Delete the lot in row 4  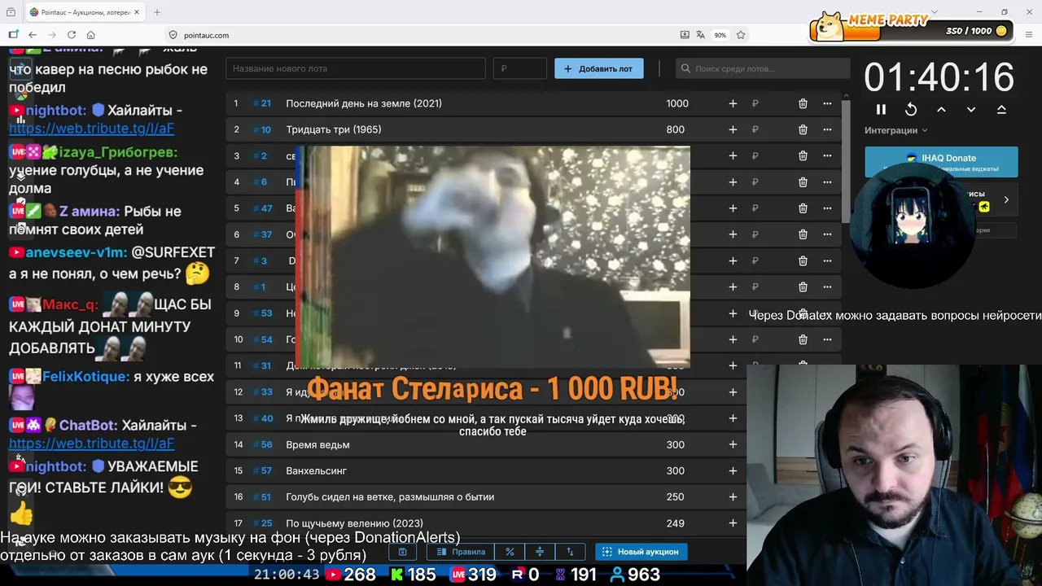[803, 182]
